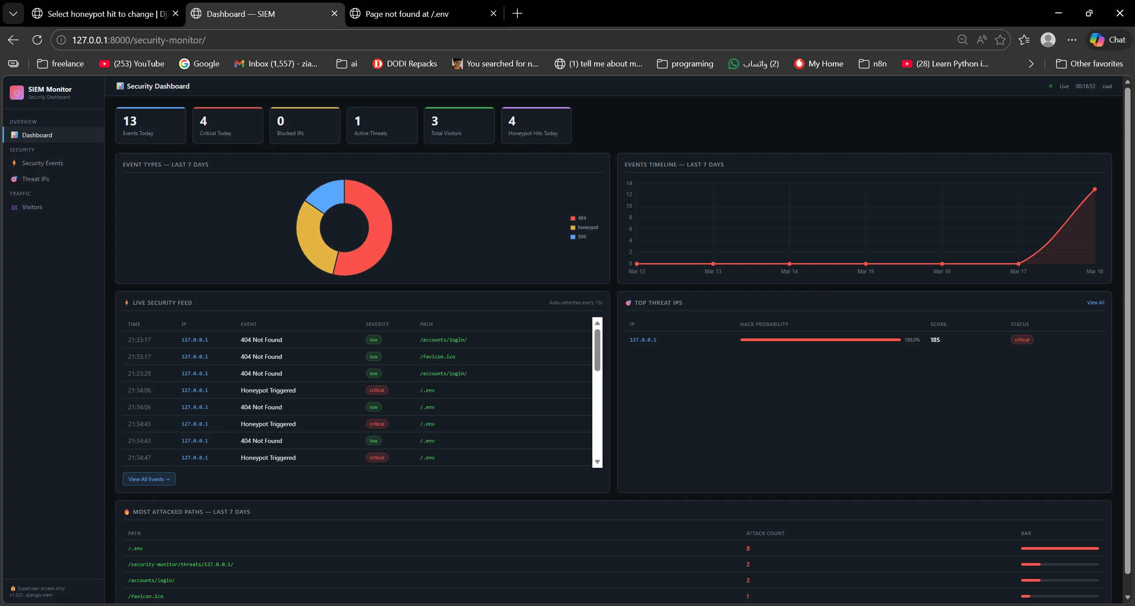The image size is (1135, 606).
Task: Click the /favicon.ico attacked path row
Action: point(614,596)
